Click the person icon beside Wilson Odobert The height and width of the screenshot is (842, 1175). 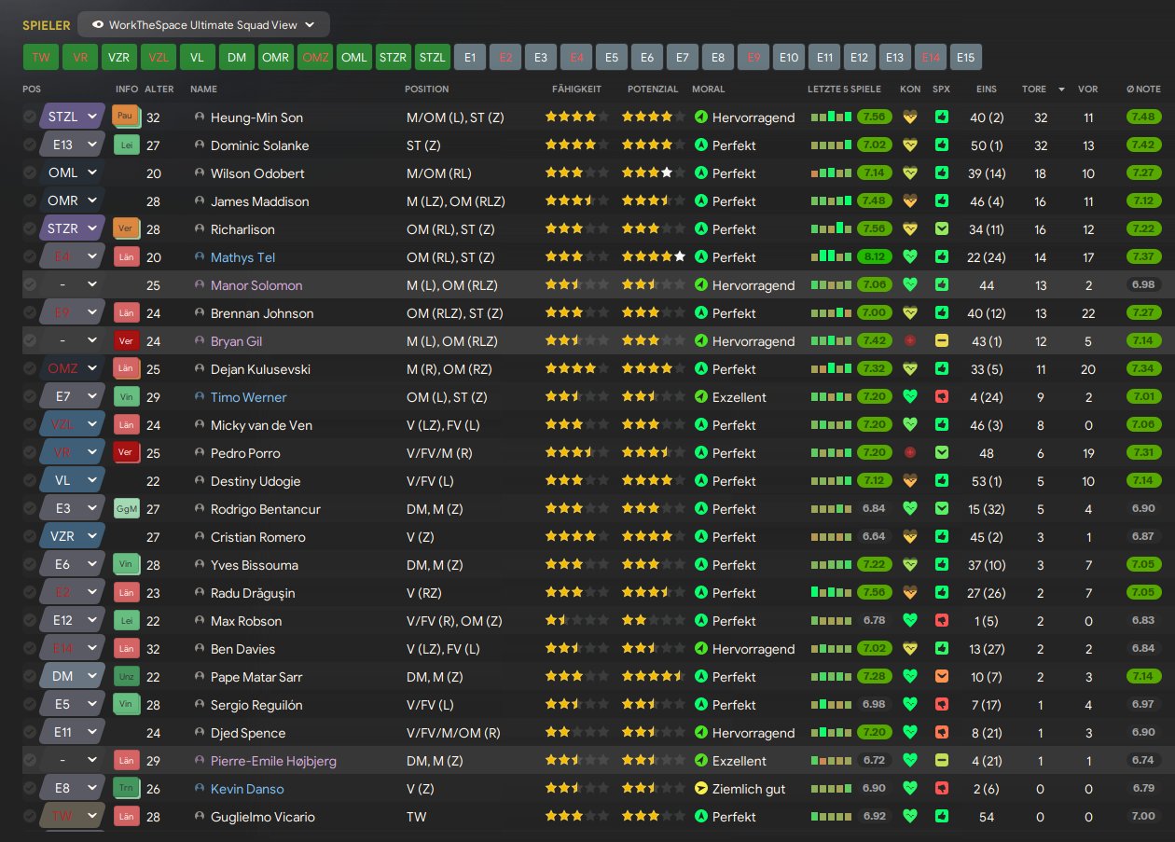[200, 173]
